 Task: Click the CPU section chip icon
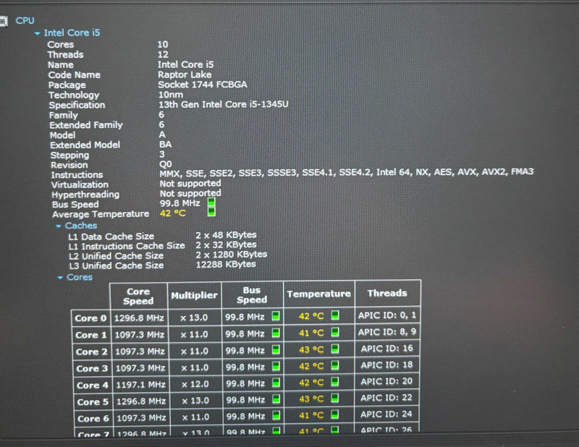coord(4,22)
